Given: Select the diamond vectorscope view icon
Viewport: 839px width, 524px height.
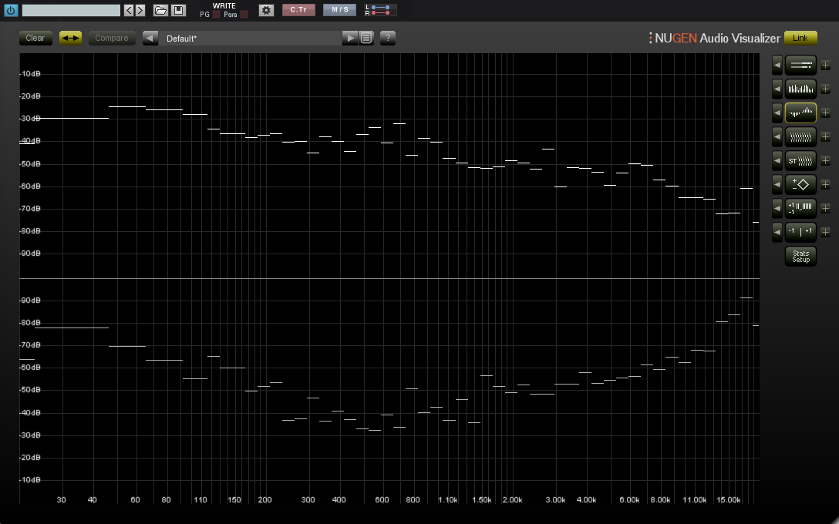Looking at the screenshot, I should coord(800,184).
